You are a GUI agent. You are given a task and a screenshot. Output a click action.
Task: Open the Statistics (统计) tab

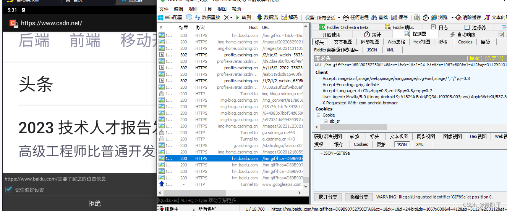(372, 34)
